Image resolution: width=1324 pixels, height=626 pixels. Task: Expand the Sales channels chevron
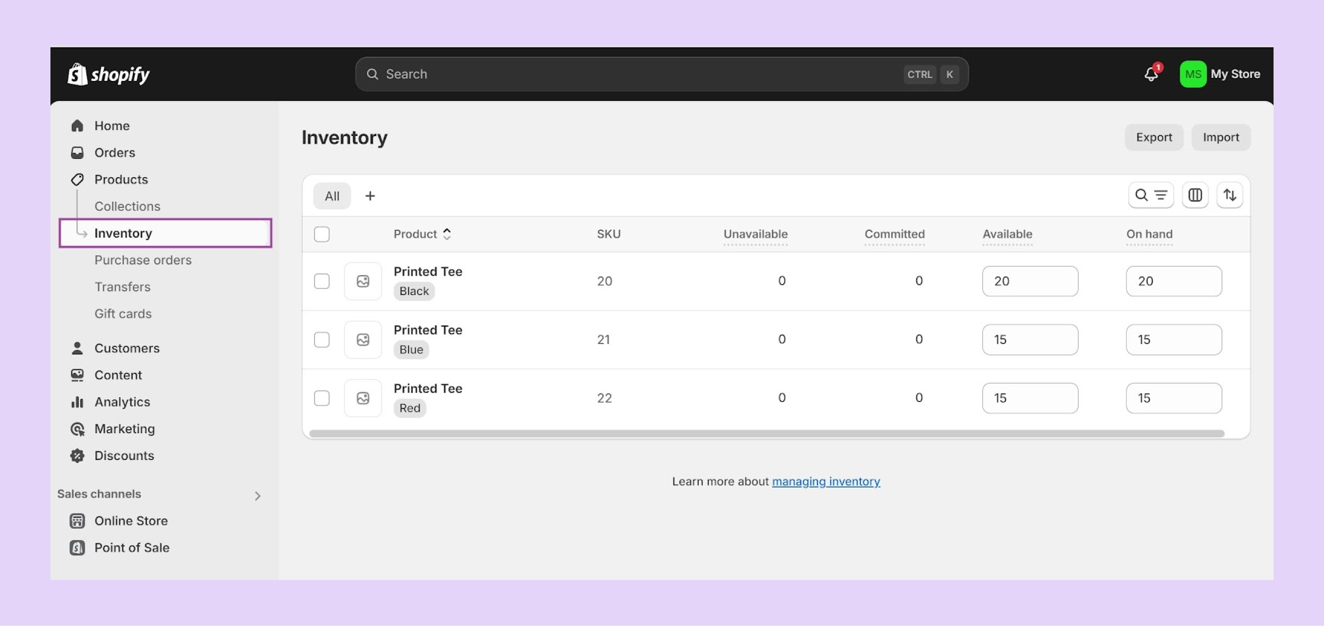(x=257, y=496)
